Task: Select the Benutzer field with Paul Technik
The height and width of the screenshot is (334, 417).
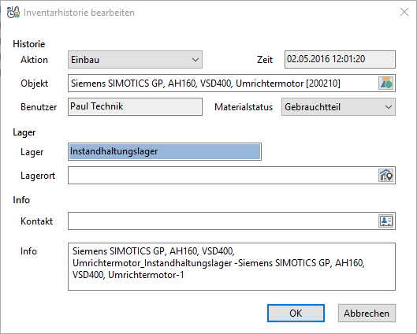Action: (135, 107)
